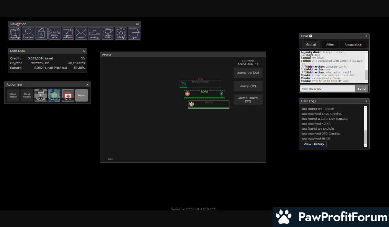Click the Repair button in Action Bar
The height and width of the screenshot is (227, 389).
(82, 95)
